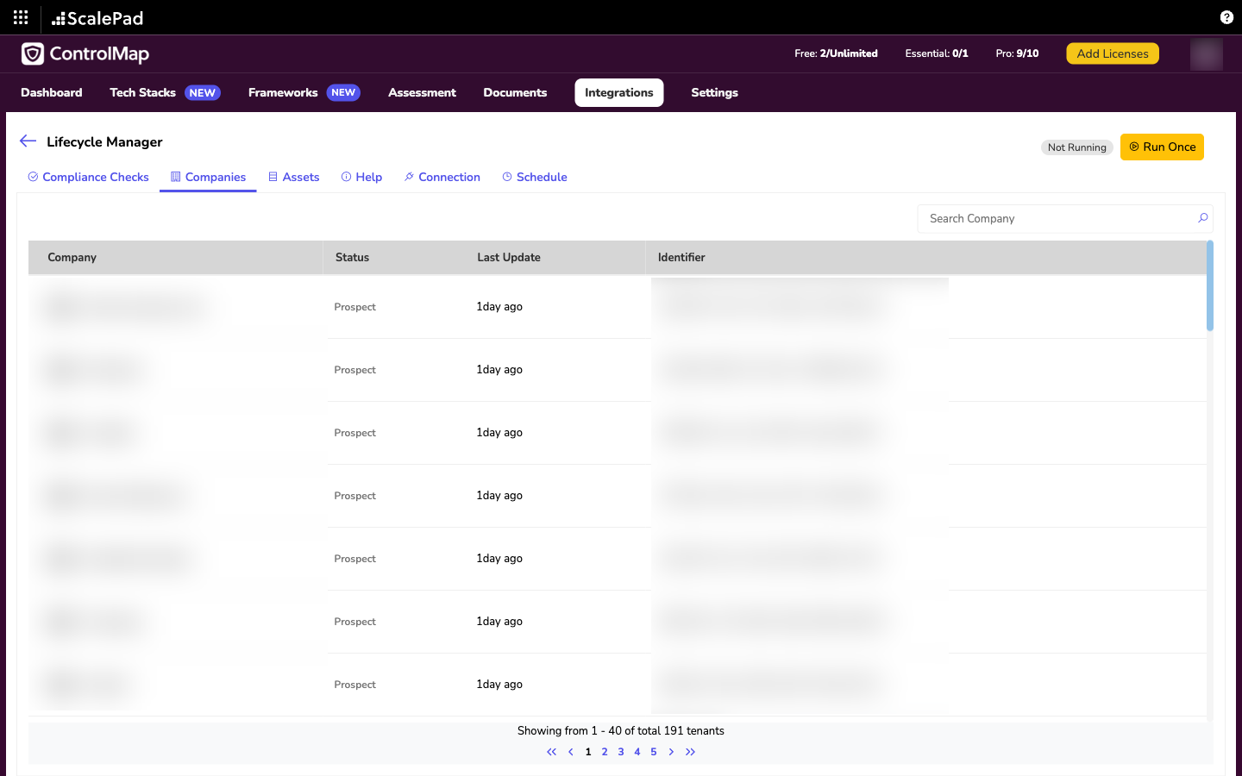Open the Help tab
Viewport: 1242px width, 776px height.
[x=361, y=177]
